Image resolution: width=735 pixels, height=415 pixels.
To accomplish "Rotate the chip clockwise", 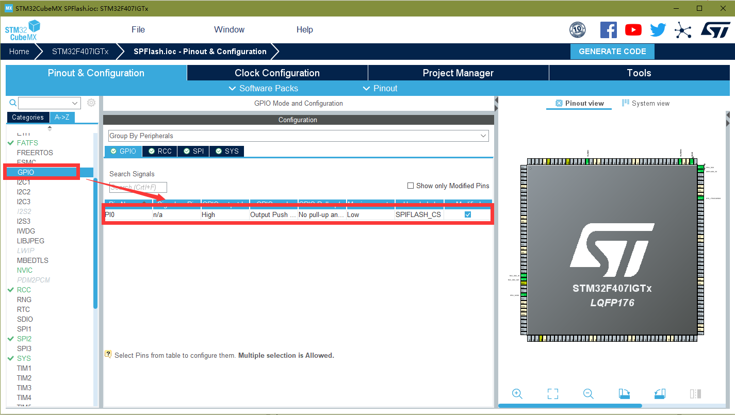I will tap(624, 394).
